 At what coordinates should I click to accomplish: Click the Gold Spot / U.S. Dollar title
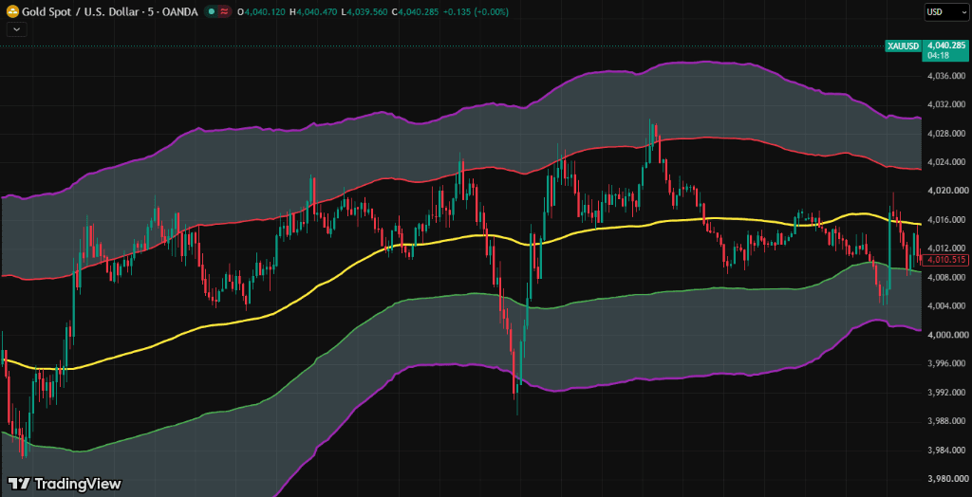tap(108, 11)
